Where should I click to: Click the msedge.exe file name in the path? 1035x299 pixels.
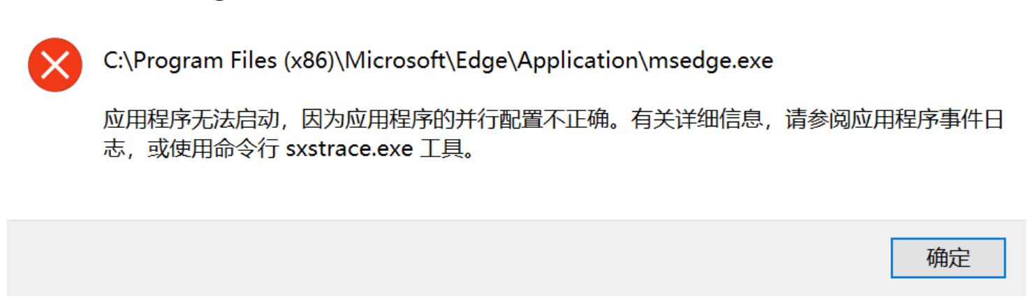click(x=710, y=61)
